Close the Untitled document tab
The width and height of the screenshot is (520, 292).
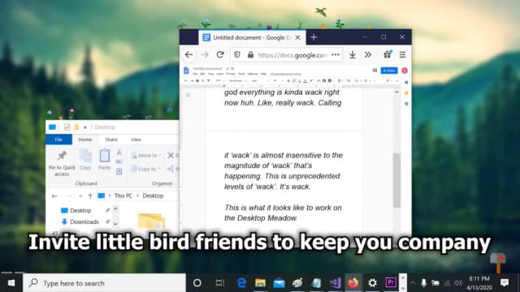(x=298, y=37)
